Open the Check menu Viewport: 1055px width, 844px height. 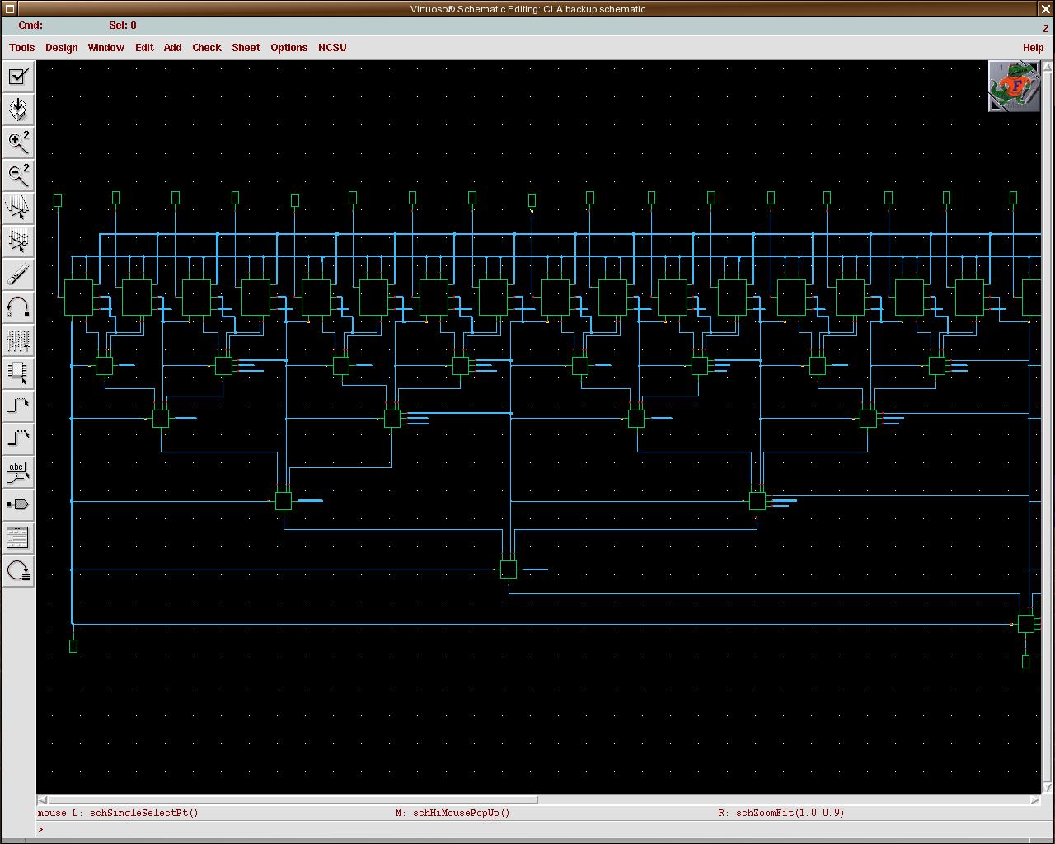coord(207,48)
